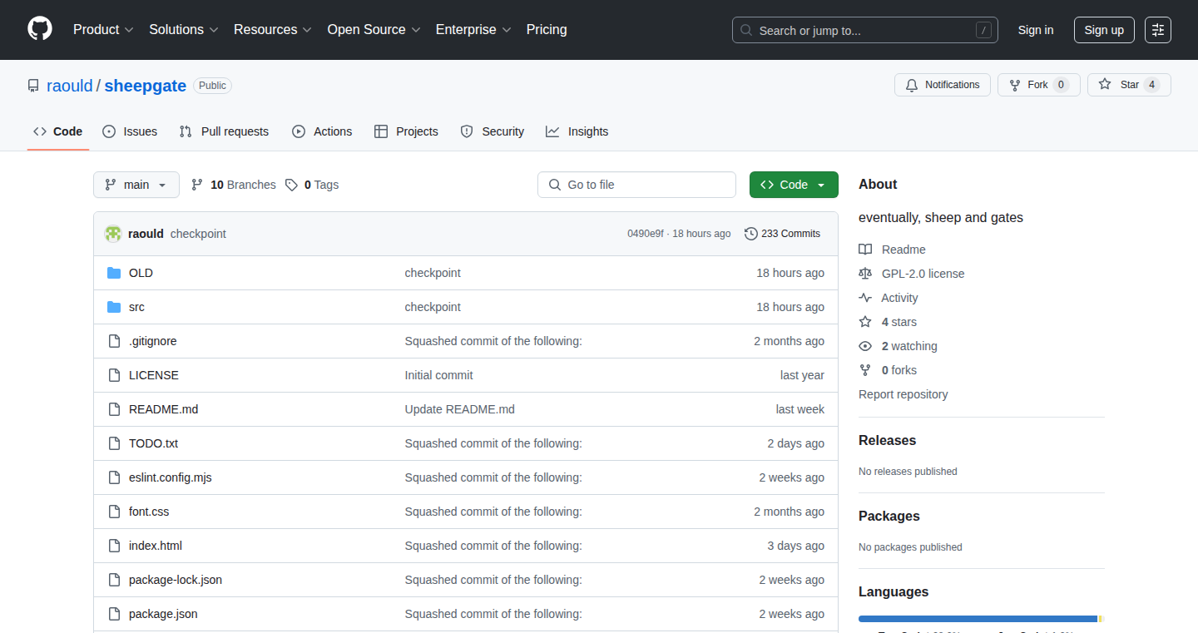This screenshot has height=633, width=1198.
Task: Open the Packages heading link
Action: 889,517
